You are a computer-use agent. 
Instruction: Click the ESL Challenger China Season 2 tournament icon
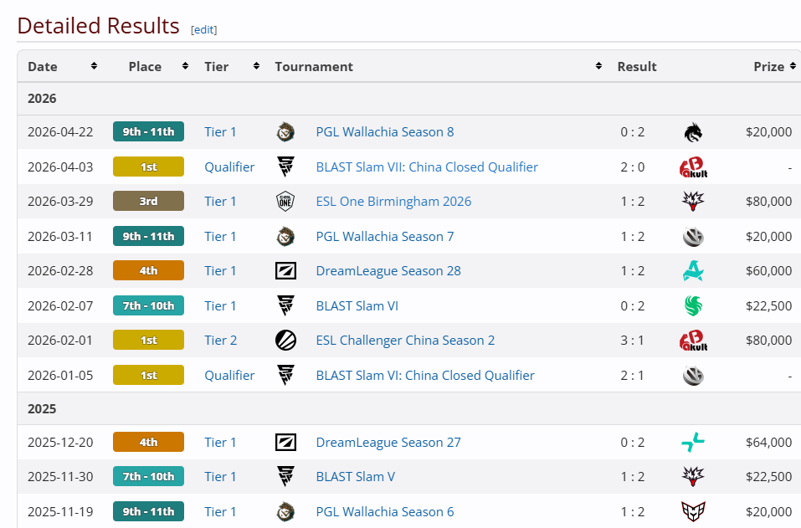[285, 341]
